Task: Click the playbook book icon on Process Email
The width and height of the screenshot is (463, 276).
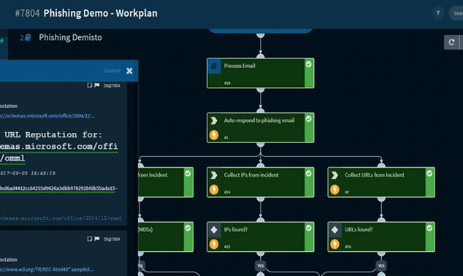Action: (214, 66)
